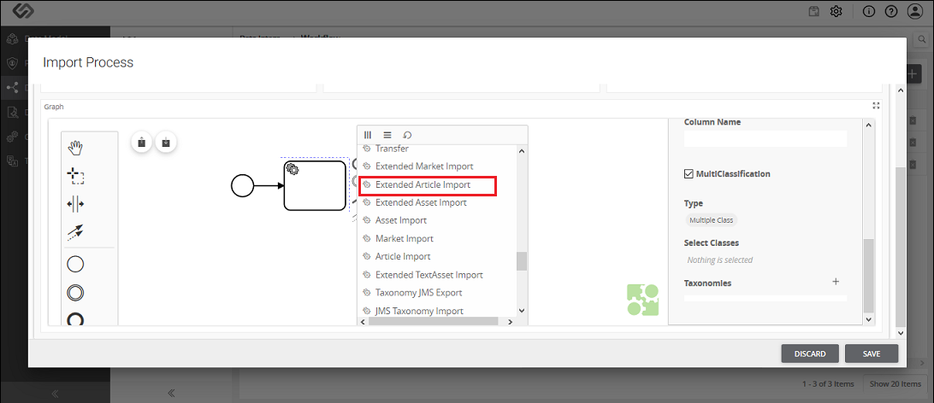Screen dimensions: 934x403
Task: Click the popup horizontal scroll right arrow
Action: [510, 322]
